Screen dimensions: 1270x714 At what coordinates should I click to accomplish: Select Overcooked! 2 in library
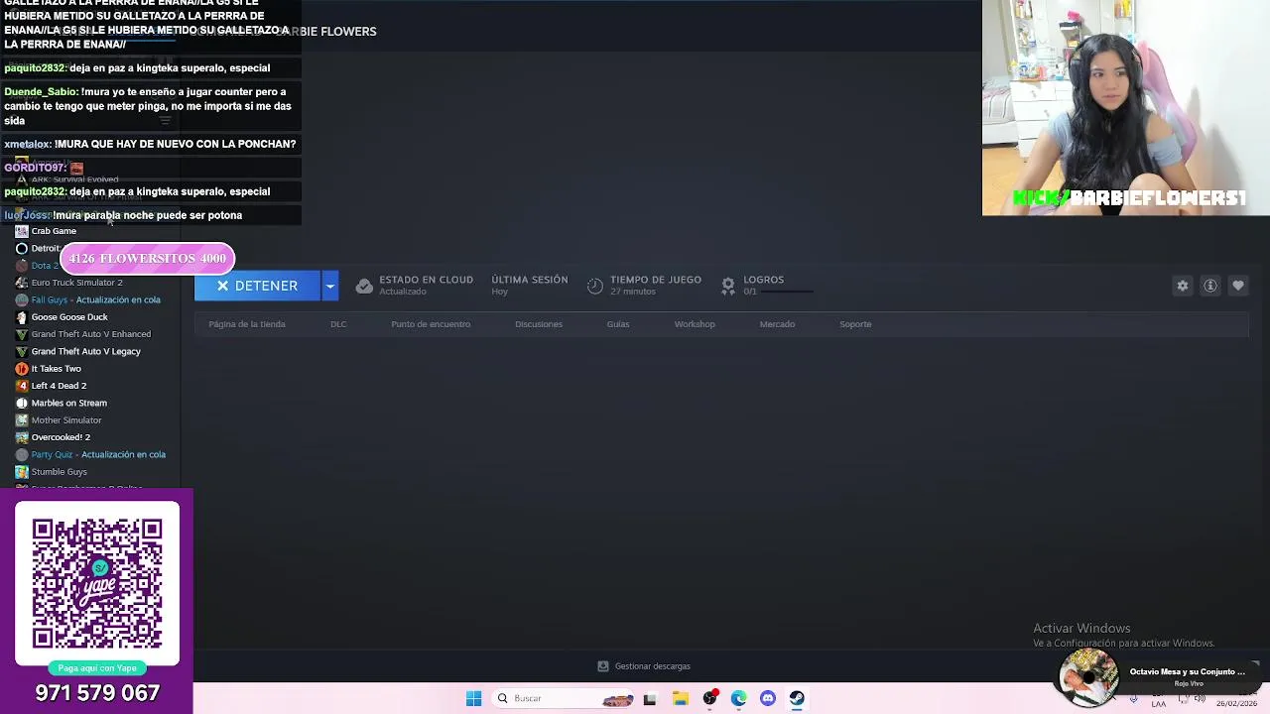61,437
